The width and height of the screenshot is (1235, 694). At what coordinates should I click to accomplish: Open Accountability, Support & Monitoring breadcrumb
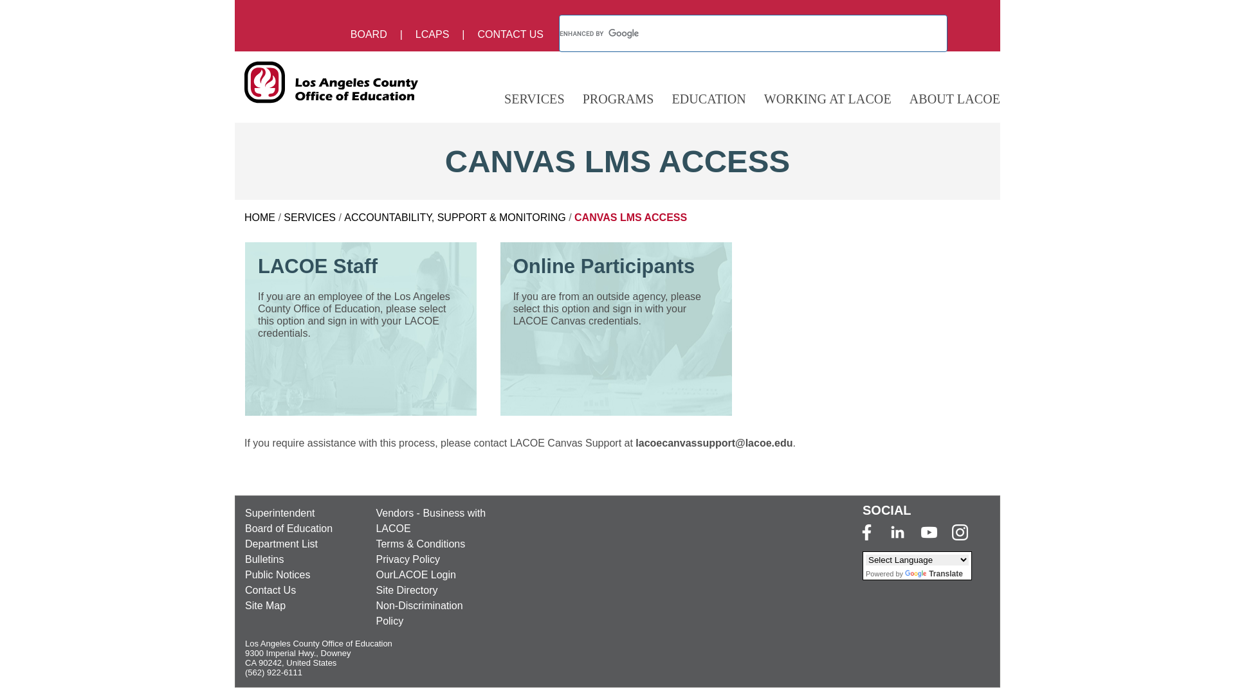(x=455, y=217)
